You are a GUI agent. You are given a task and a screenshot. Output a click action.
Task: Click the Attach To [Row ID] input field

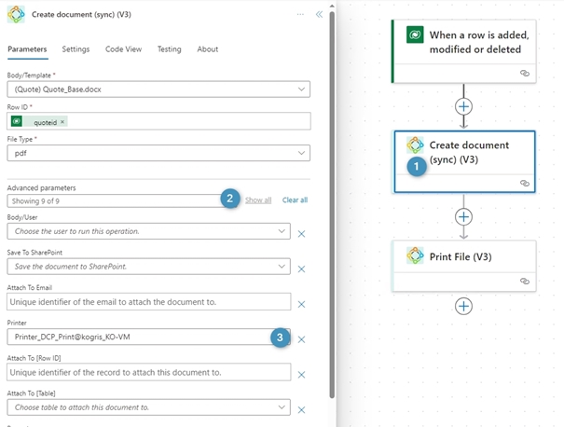pyautogui.click(x=148, y=372)
